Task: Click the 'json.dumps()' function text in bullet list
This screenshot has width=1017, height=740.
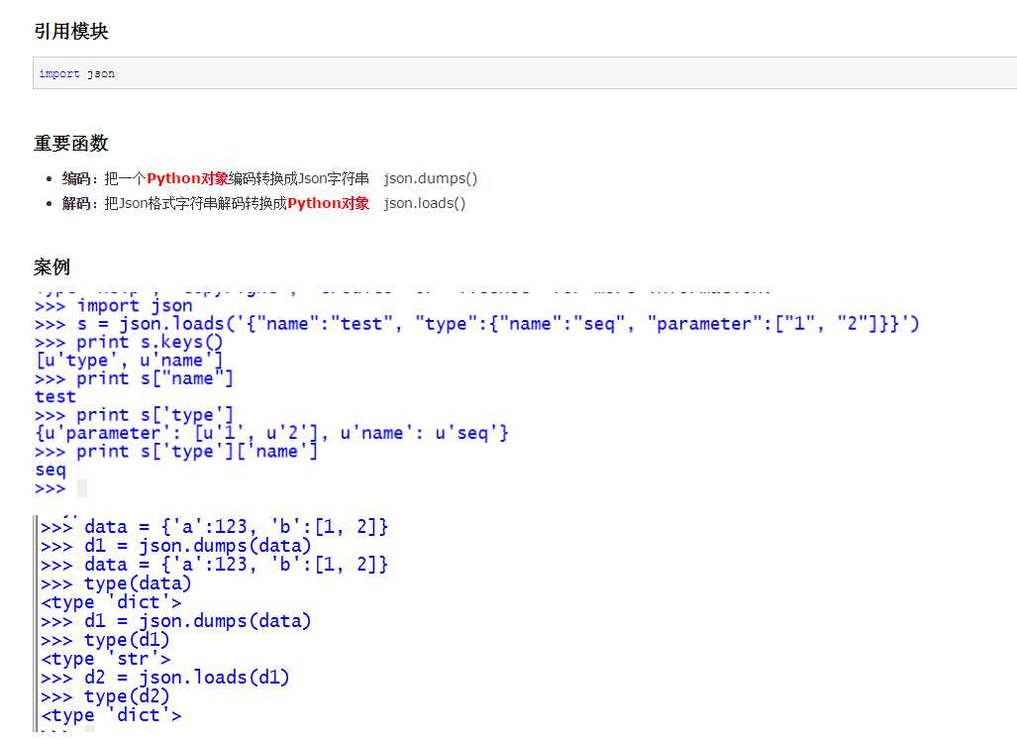Action: [431, 178]
